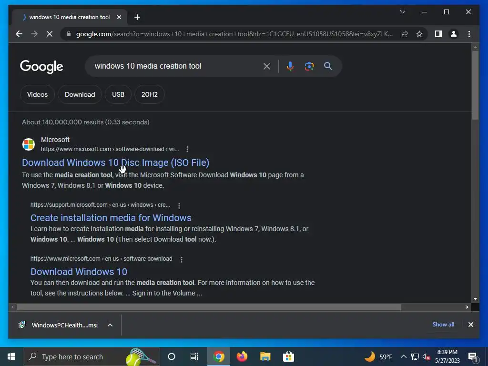Open more options for en-us software-download result
Screen dimensions: 488x366
(182, 259)
